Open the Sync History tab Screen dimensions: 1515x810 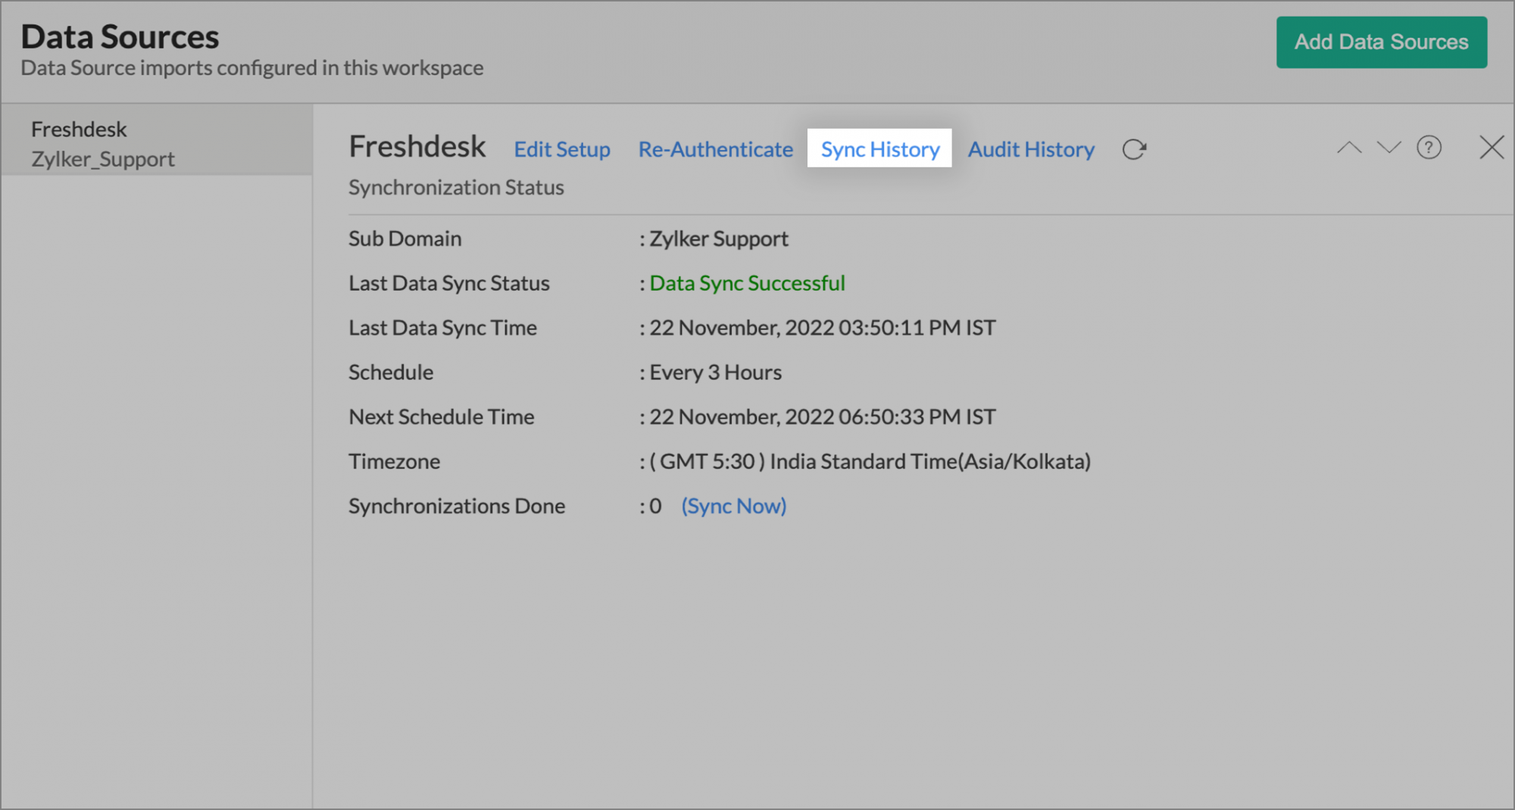pyautogui.click(x=879, y=149)
